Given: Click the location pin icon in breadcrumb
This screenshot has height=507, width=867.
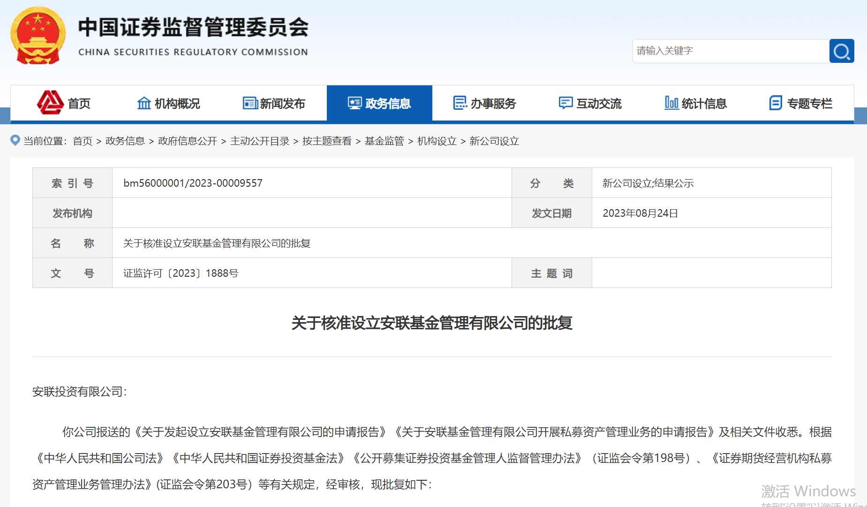Looking at the screenshot, I should tap(15, 140).
